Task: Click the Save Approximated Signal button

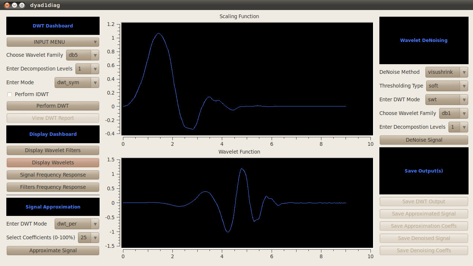Action: click(424, 214)
